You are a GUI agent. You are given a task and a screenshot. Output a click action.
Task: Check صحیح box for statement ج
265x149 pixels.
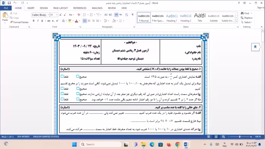78,94
